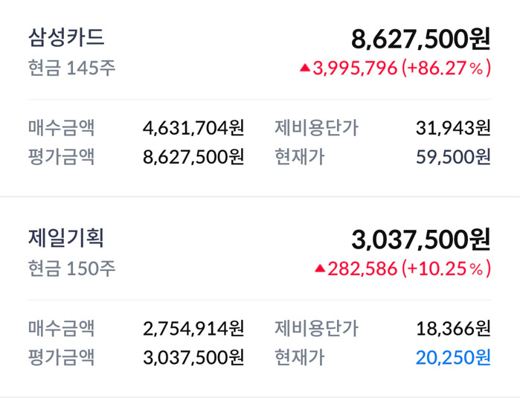Viewport: 520px width, 398px height.
Task: Click the 3,995,796 profit amount
Action: (x=355, y=68)
